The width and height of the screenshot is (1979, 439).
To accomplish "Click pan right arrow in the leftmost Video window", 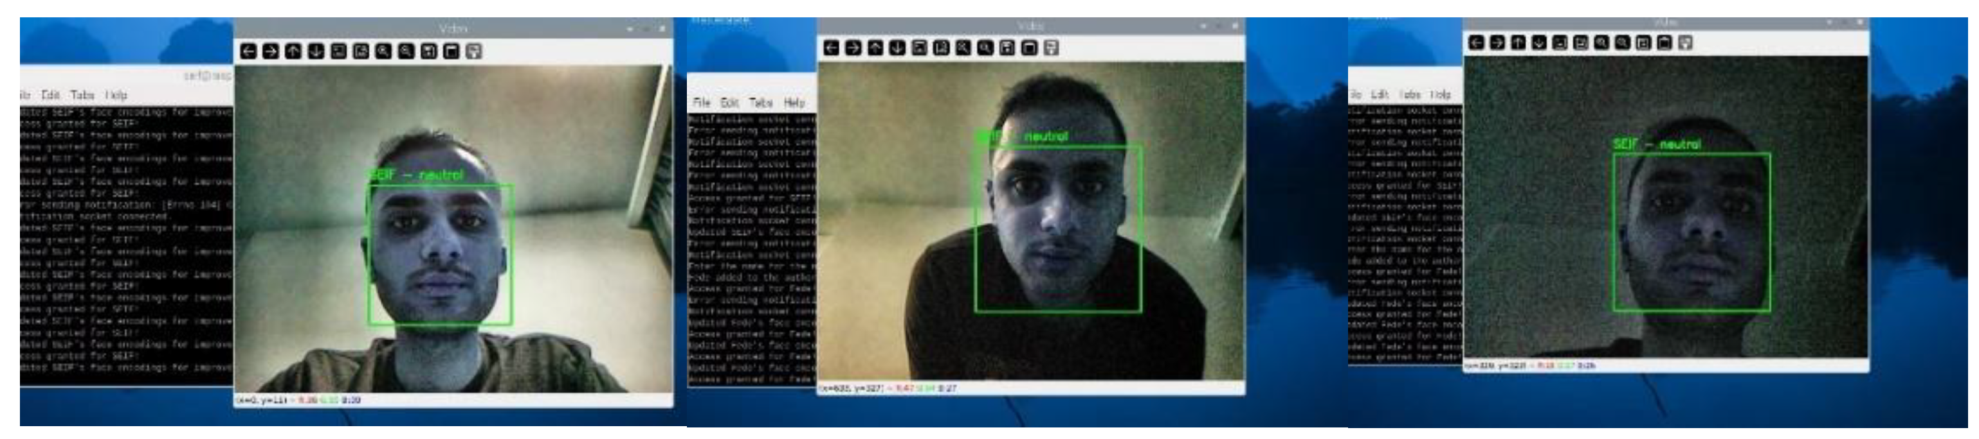I will pyautogui.click(x=270, y=51).
